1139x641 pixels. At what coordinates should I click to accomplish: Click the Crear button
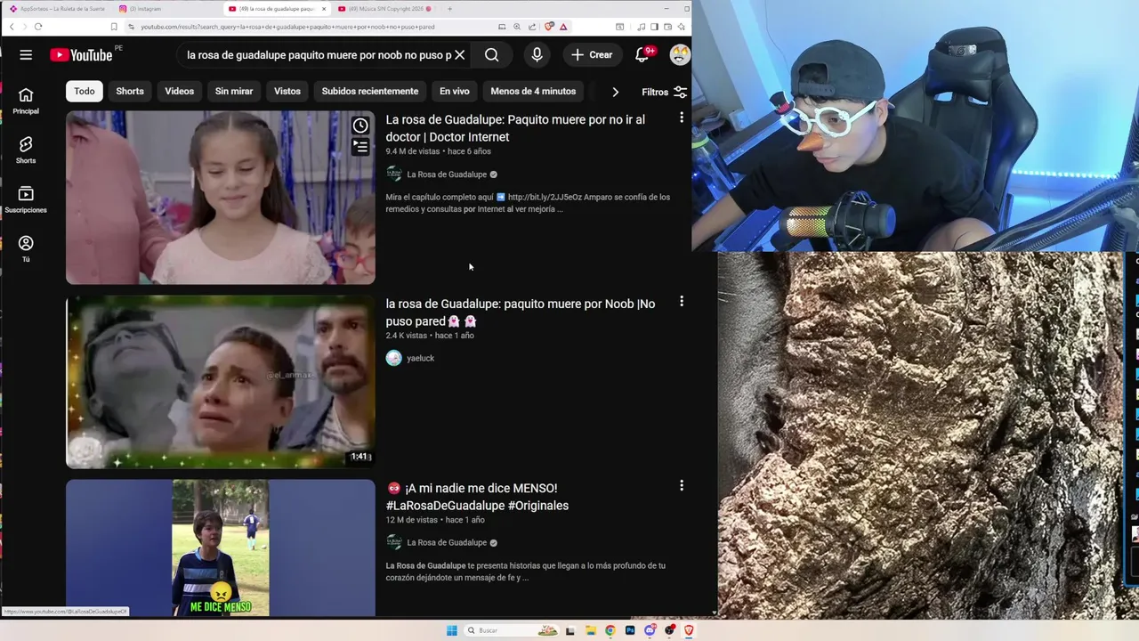coord(592,55)
